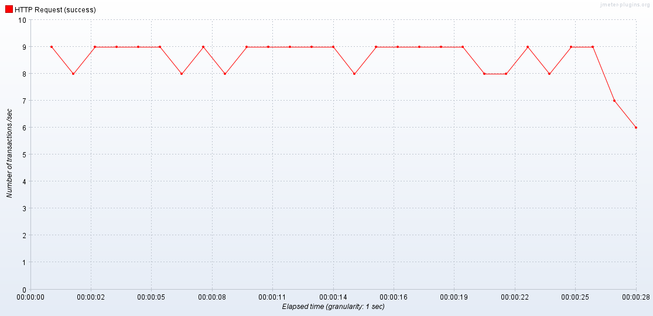Select the data point at value 7
Viewport: 653px width, 316px height.
614,101
